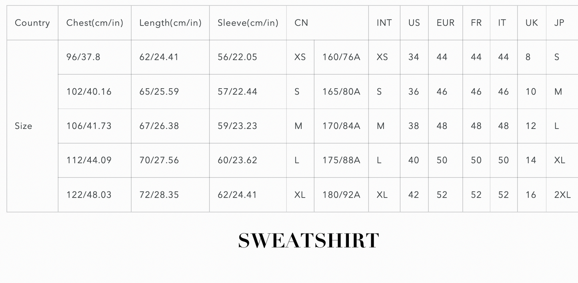The image size is (578, 283).
Task: Select the 160/76A CN size cell
Action: [x=341, y=57]
